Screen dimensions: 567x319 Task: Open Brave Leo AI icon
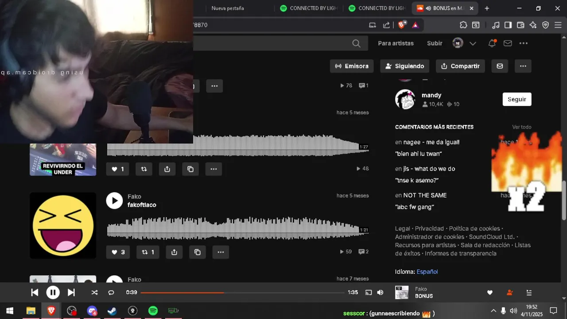point(533,25)
